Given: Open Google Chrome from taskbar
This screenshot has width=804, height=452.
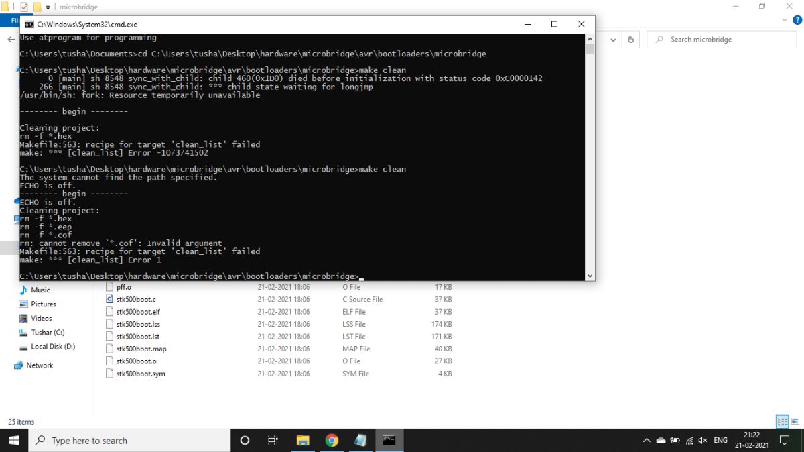Looking at the screenshot, I should point(332,440).
